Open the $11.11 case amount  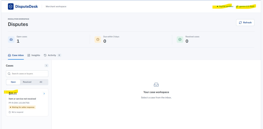coord(13,93)
